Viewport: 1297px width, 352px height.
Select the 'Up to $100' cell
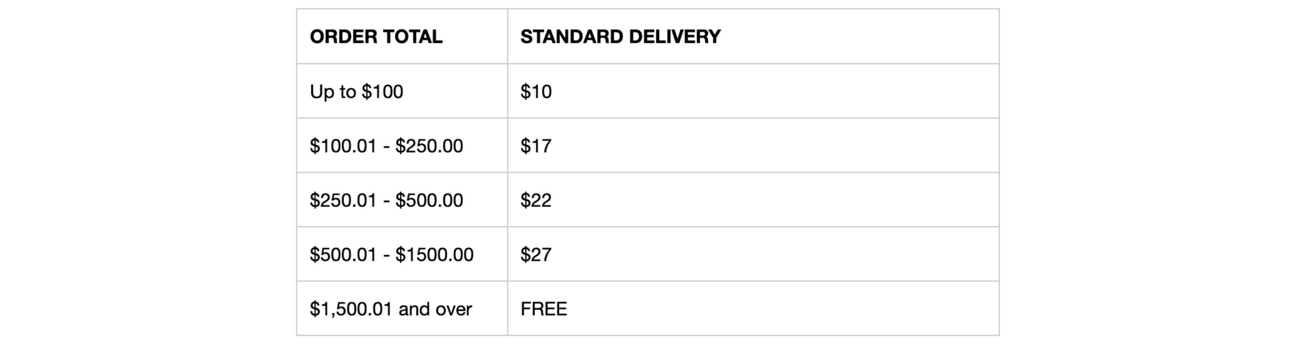pos(357,91)
